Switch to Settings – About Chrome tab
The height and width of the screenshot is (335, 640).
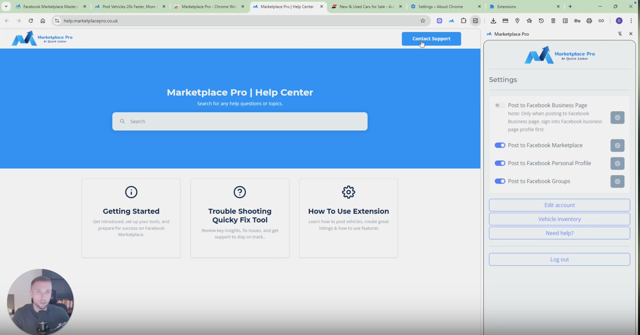[x=446, y=6]
